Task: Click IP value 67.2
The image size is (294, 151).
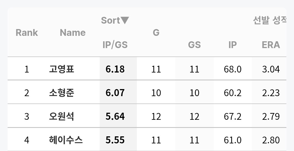Action: coord(232,117)
